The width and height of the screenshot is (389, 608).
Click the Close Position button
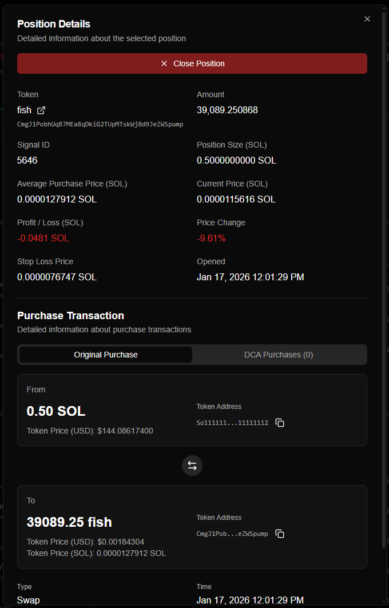coord(192,63)
